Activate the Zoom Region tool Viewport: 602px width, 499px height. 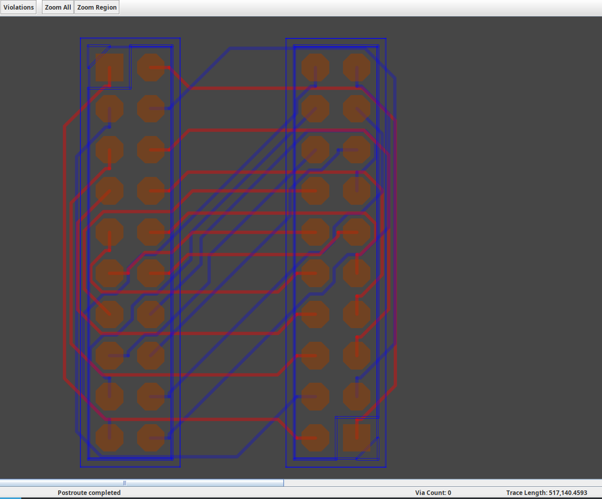click(97, 8)
